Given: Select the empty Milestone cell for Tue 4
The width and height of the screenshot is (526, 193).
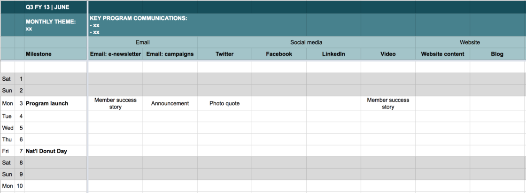Looking at the screenshot, I should click(x=56, y=116).
